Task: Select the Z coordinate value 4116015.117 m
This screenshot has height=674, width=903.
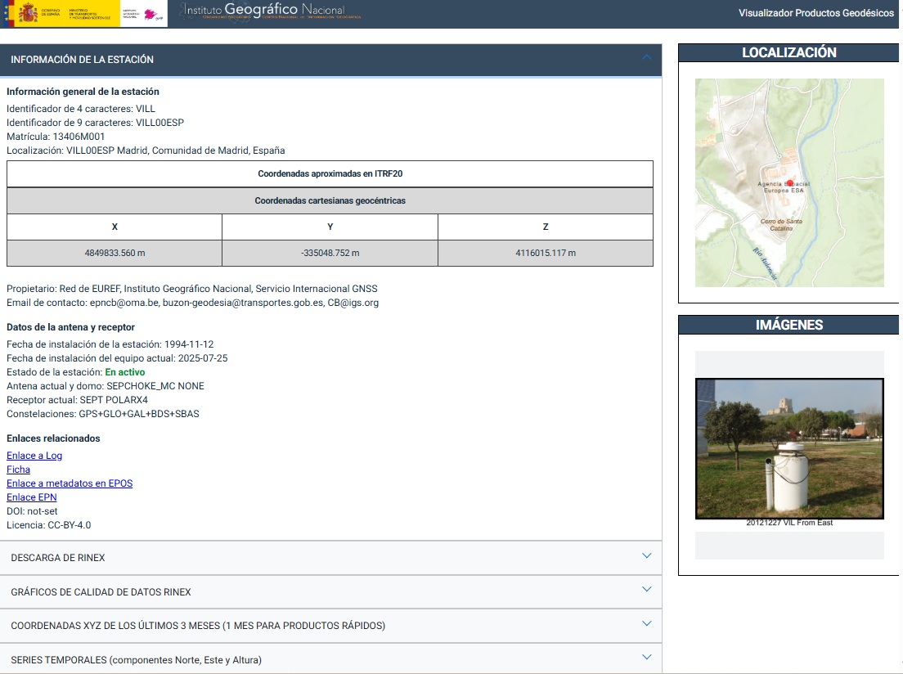Action: click(x=546, y=253)
